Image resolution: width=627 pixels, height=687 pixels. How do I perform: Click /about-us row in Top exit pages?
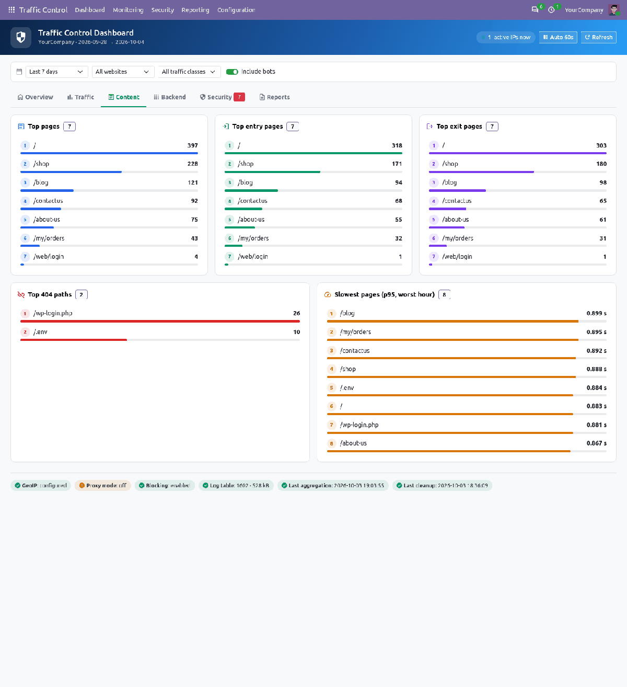518,222
